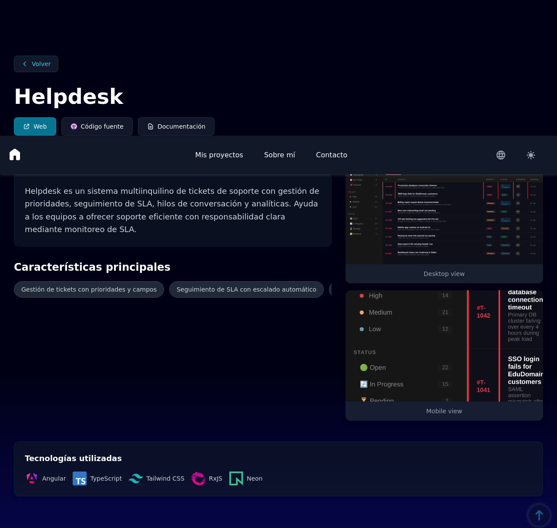557x528 pixels.
Task: Click the Características principales heading
Action: (x=92, y=267)
